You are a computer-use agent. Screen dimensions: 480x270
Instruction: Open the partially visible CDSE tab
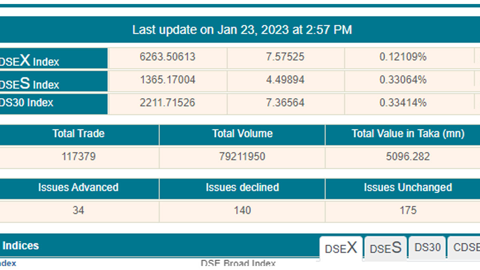click(466, 248)
